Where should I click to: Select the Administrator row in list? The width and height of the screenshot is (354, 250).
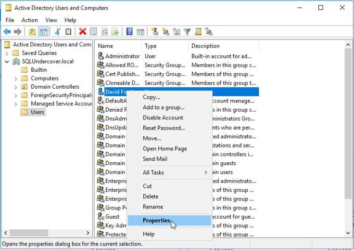click(x=177, y=56)
